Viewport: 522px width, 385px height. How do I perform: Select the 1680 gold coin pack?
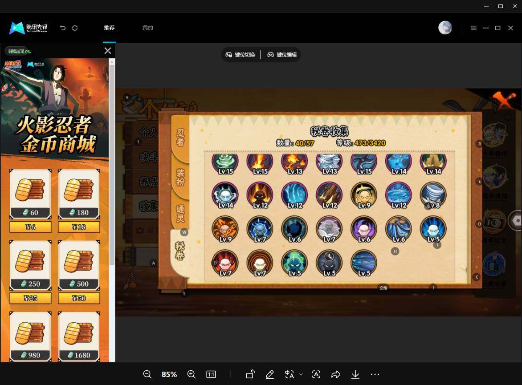pos(79,336)
